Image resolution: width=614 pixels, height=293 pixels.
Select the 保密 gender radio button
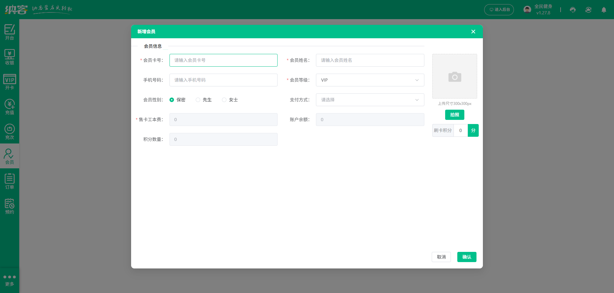[172, 99]
